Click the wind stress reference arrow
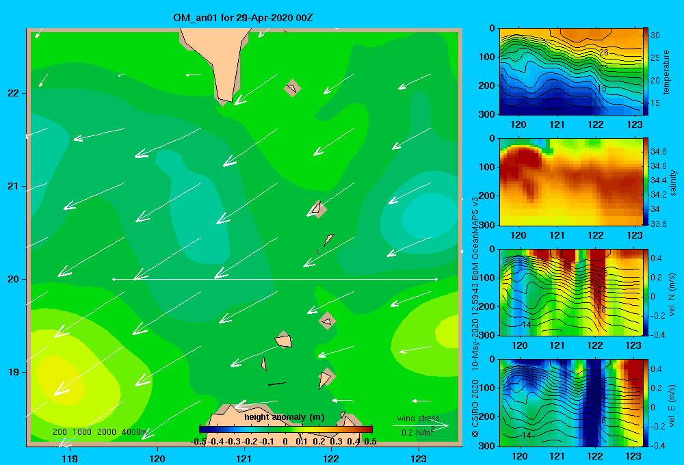This screenshot has width=684, height=465. click(421, 426)
